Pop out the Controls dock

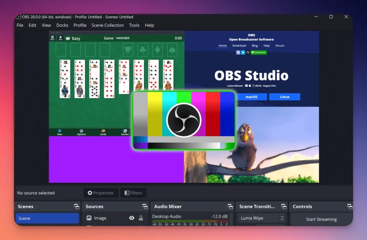(x=350, y=206)
